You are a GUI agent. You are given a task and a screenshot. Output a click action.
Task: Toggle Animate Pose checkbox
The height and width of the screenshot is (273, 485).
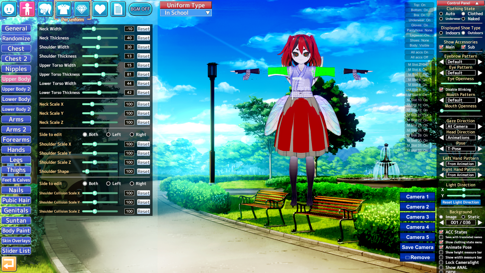pyautogui.click(x=441, y=247)
